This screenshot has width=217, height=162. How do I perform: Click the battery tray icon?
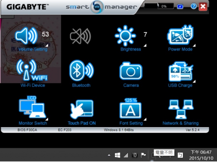(153, 155)
